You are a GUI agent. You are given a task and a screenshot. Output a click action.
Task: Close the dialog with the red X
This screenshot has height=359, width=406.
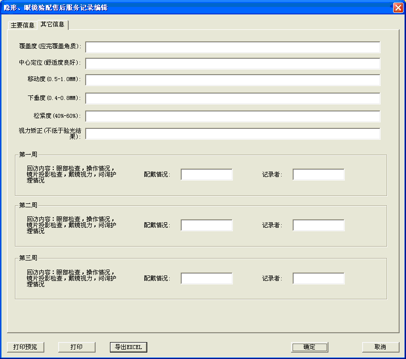click(398, 7)
